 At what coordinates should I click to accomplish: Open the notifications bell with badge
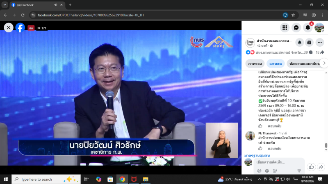click(x=308, y=27)
